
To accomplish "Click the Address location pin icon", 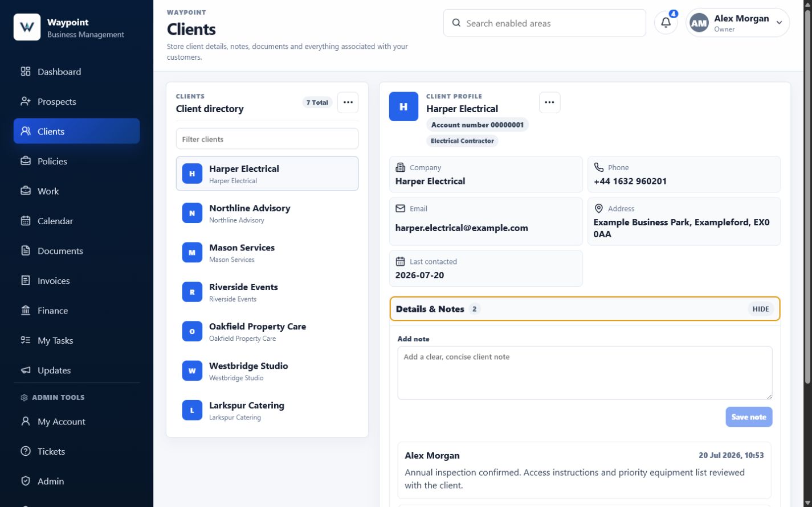I will tap(599, 208).
